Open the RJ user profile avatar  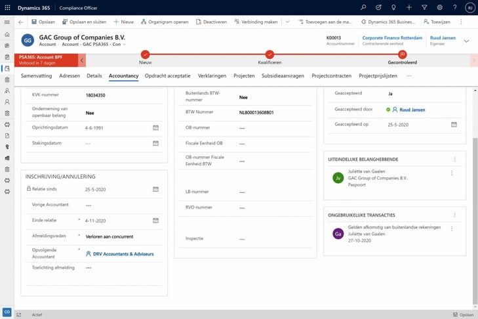click(x=469, y=8)
